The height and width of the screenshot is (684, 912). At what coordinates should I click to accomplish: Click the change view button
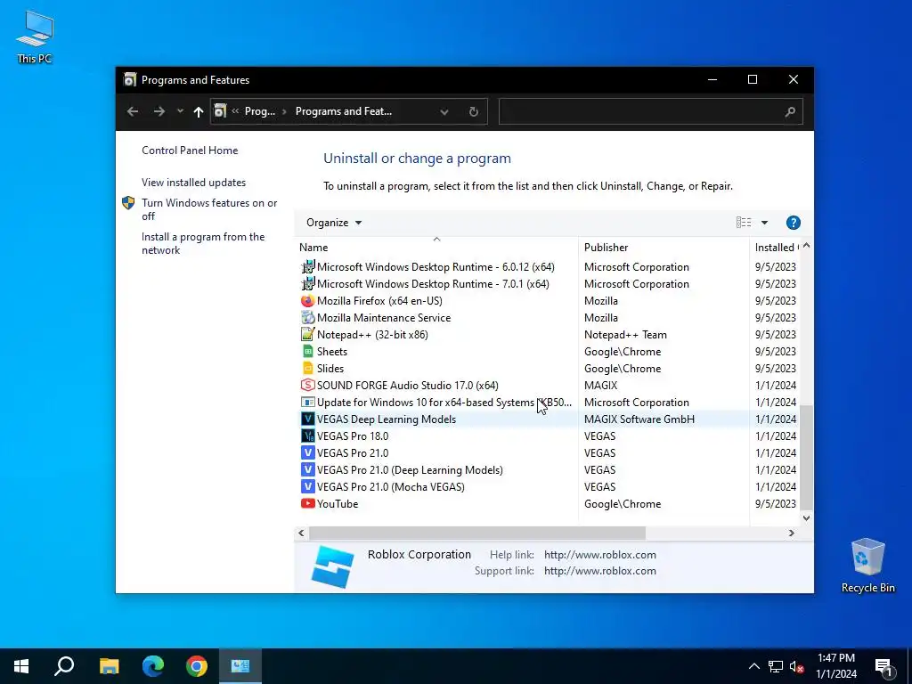pos(744,223)
